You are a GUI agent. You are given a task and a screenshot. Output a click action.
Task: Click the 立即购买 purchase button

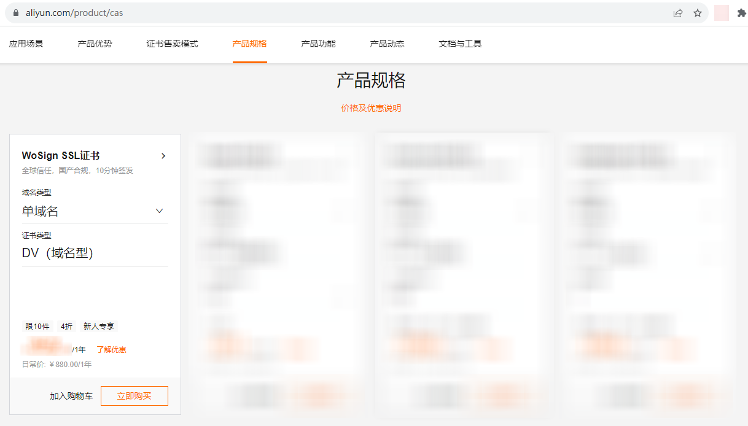(x=134, y=396)
